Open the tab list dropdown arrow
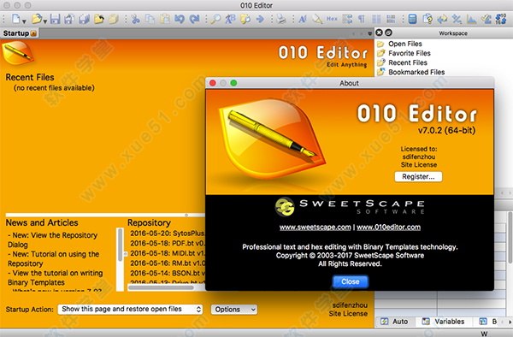Image resolution: width=513 pixels, height=337 pixels. coord(369,33)
